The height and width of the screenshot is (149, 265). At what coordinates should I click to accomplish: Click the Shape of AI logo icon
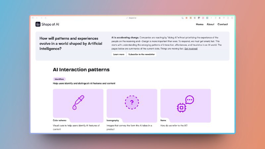[x=38, y=24]
